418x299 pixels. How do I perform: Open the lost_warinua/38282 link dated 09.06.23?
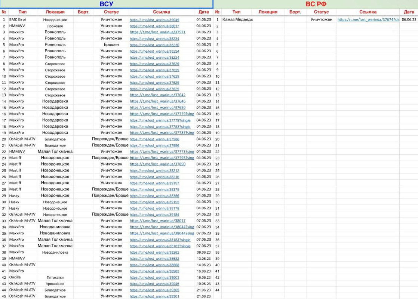(x=154, y=252)
